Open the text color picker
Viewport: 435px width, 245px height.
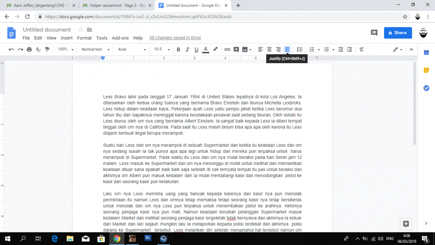(x=206, y=49)
